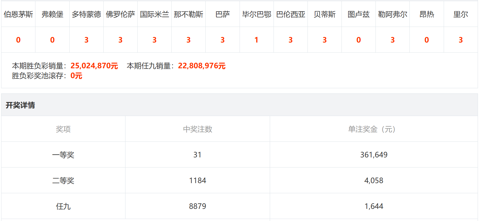Select the 勒阿弗尔 team cell

click(x=393, y=14)
